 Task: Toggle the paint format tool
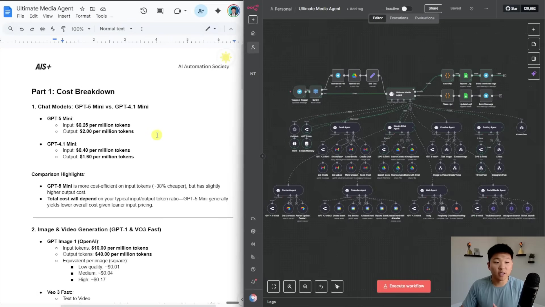(63, 29)
